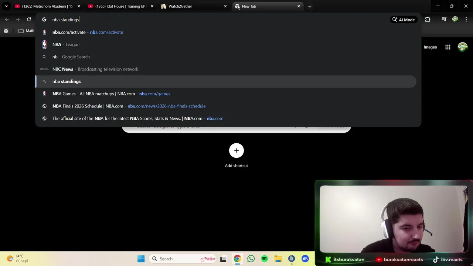
Task: Go forward with the forward arrow
Action: tap(18, 19)
